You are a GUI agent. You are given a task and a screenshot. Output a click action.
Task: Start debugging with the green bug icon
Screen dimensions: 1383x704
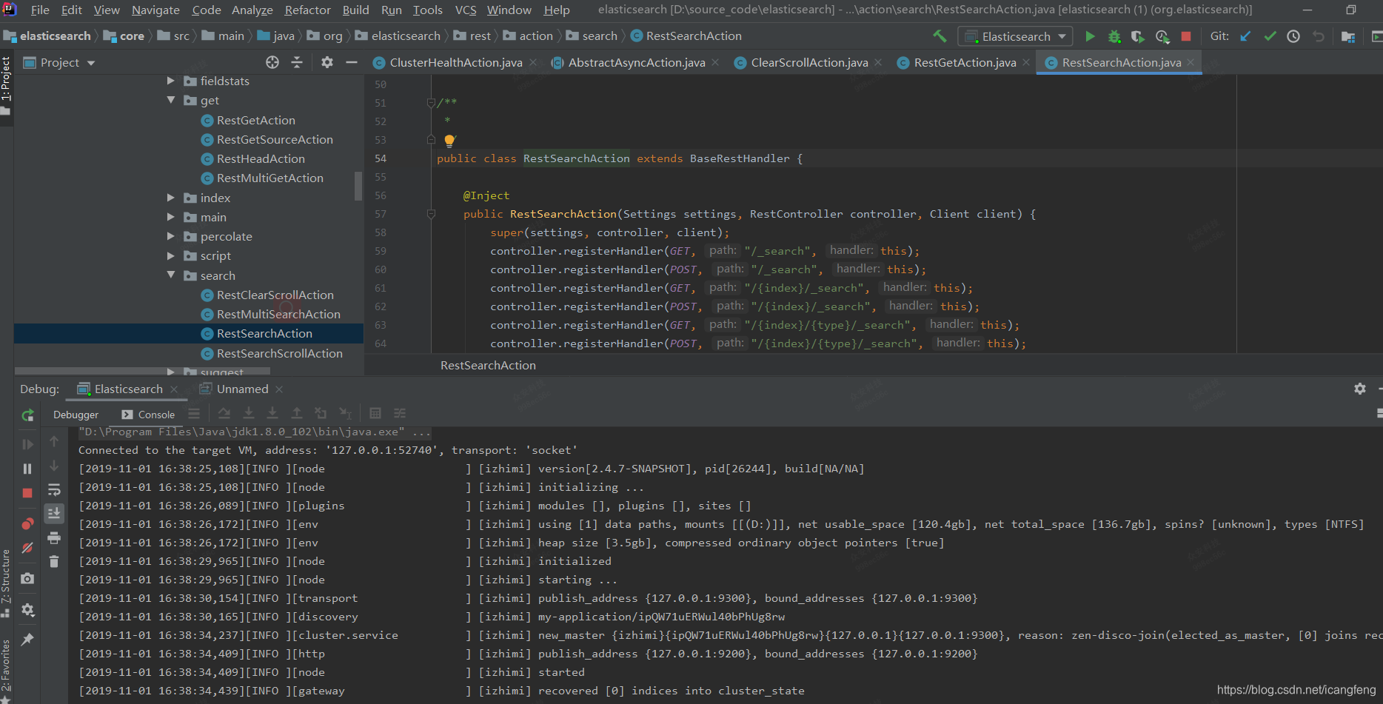click(x=1114, y=36)
